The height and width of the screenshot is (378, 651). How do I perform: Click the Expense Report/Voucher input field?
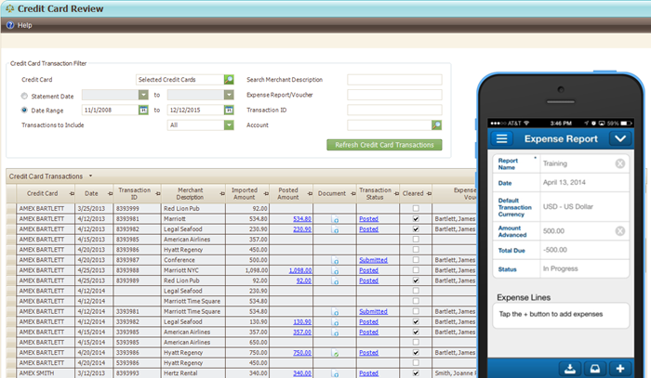click(394, 95)
